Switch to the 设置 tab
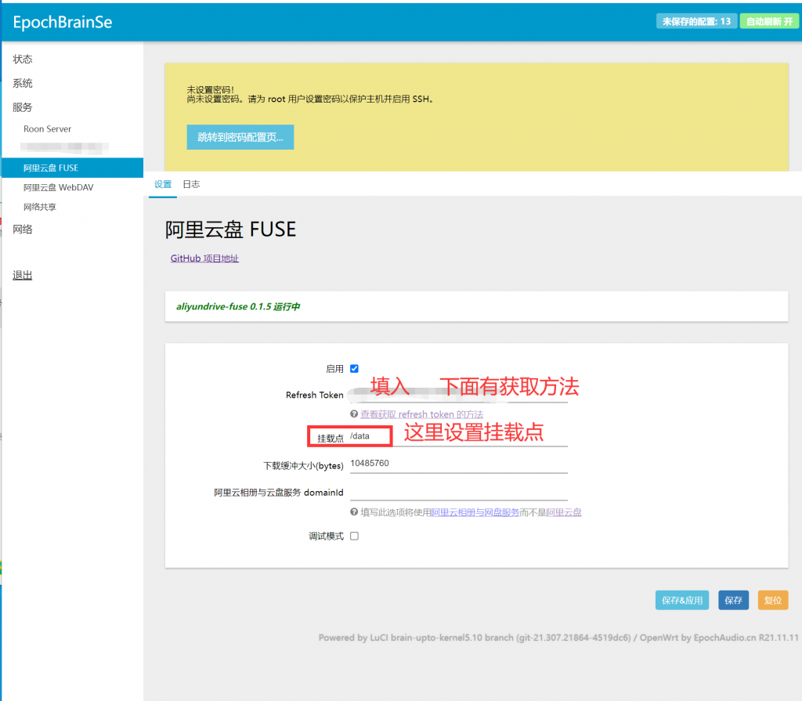 click(163, 184)
